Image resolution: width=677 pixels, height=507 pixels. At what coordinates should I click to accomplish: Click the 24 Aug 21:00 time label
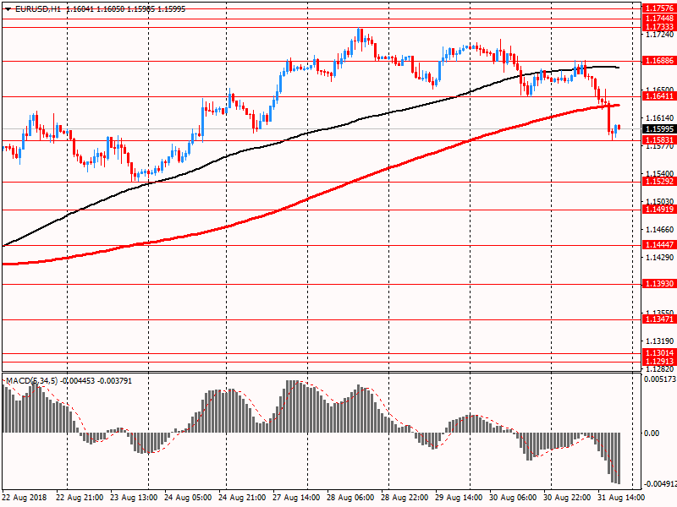pos(242,498)
